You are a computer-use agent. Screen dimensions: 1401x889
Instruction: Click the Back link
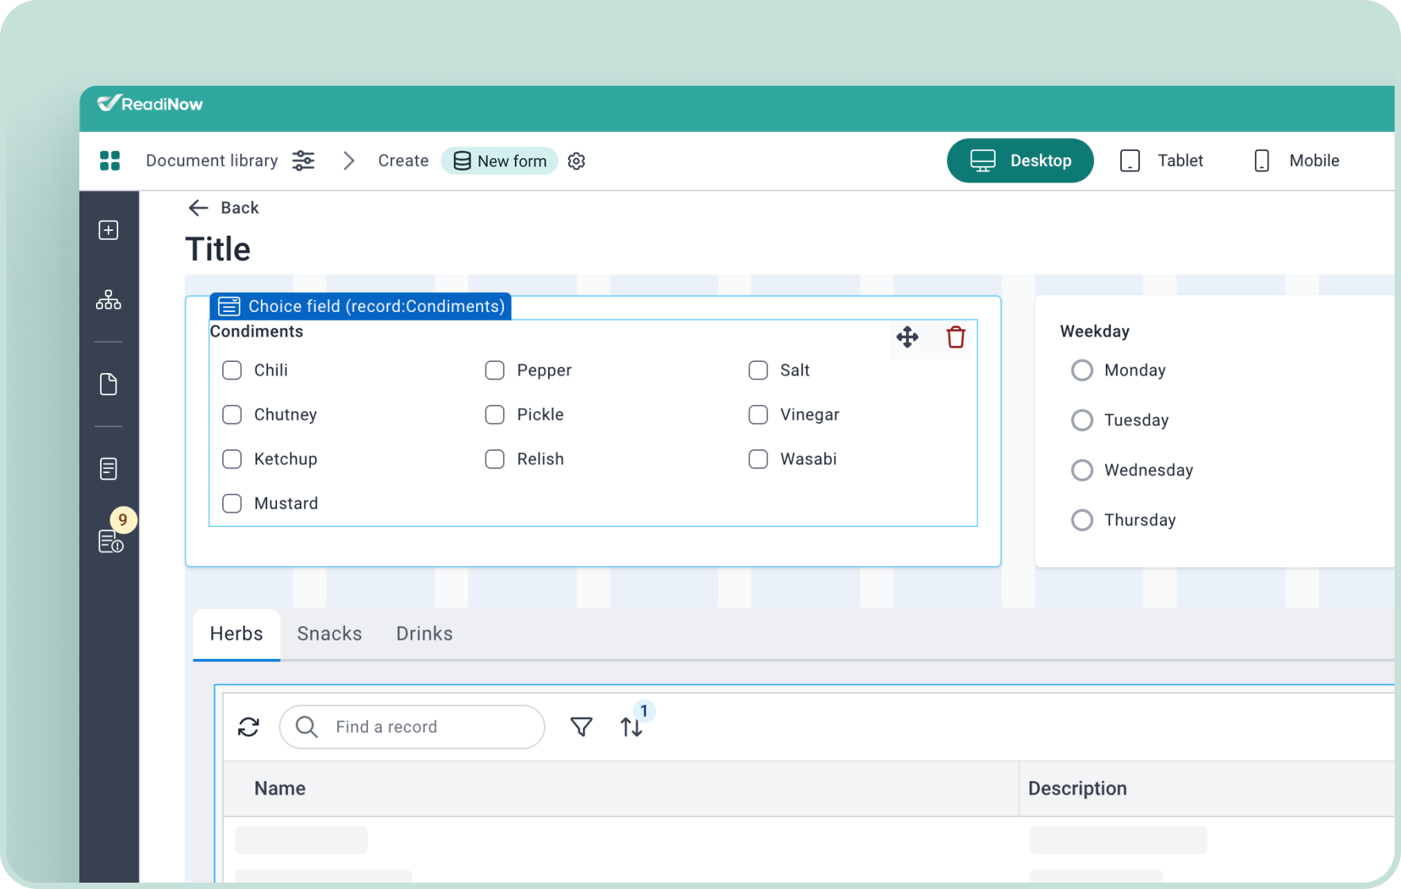[224, 208]
